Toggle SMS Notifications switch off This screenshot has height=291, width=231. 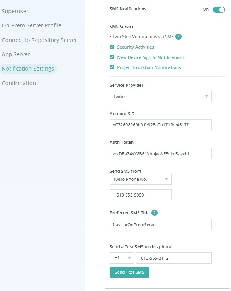coord(219,10)
